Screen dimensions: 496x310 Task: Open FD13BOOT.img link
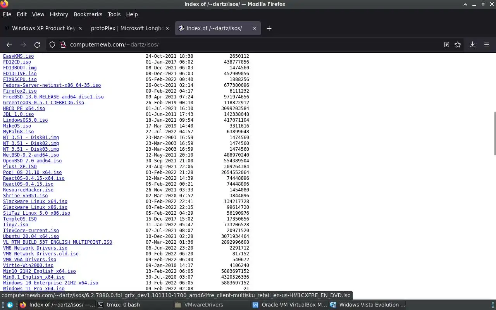coord(20,68)
